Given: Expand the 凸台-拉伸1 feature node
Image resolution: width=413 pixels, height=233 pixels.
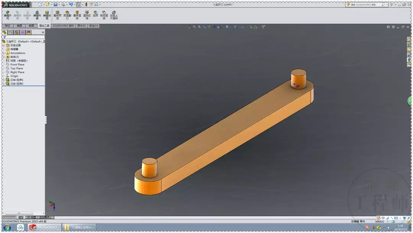Looking at the screenshot, I should 4,80.
